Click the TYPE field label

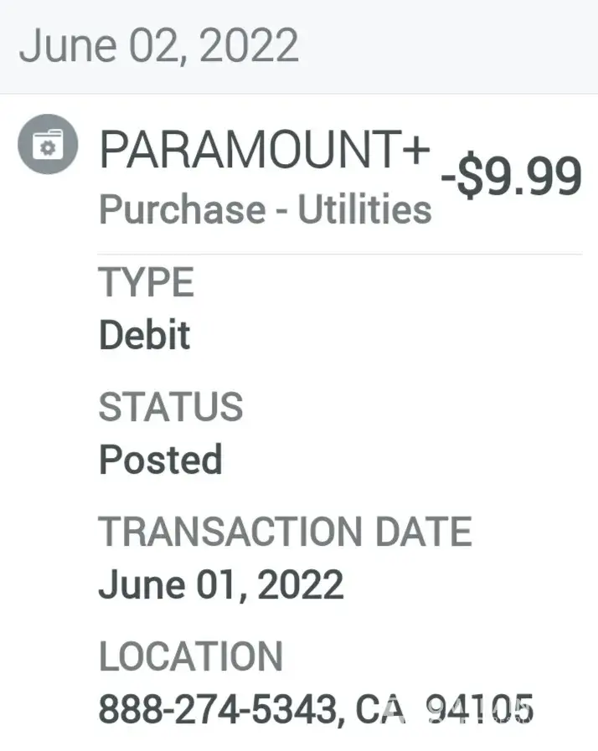coord(147,282)
